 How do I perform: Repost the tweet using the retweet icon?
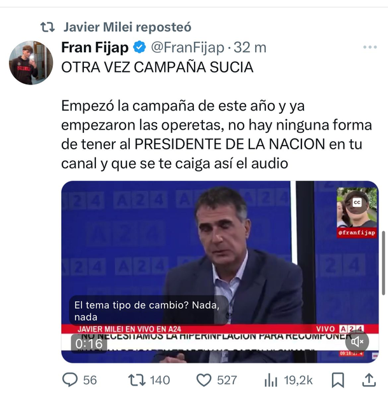(137, 380)
